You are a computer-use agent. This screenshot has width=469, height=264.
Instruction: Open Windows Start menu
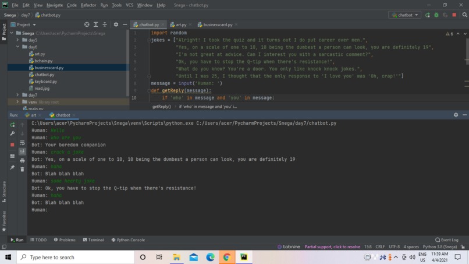click(x=8, y=257)
